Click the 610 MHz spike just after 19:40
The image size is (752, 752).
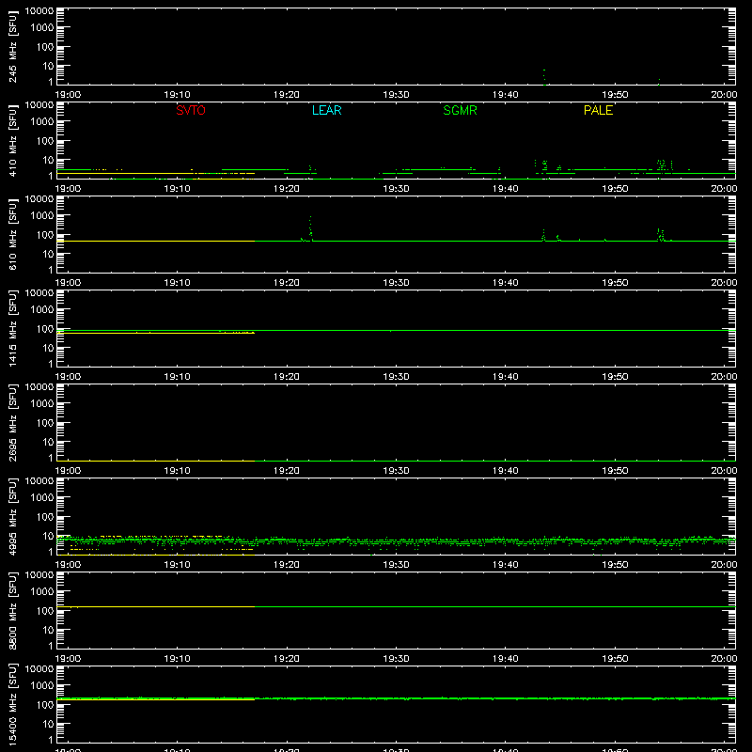click(x=543, y=235)
